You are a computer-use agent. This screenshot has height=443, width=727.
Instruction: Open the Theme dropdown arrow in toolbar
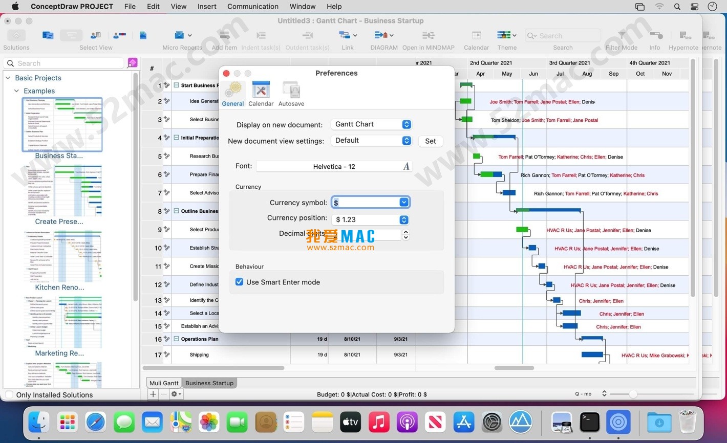pyautogui.click(x=514, y=35)
